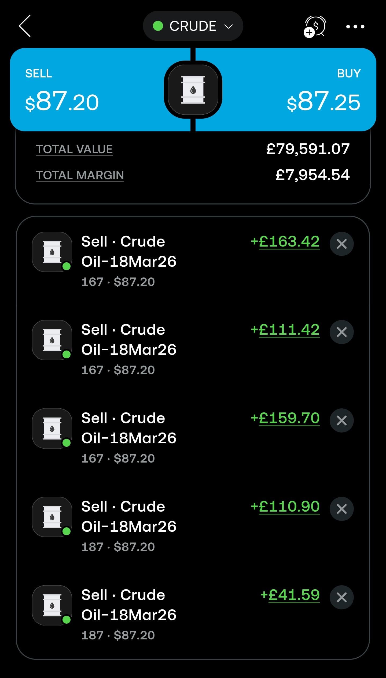Image resolution: width=386 pixels, height=678 pixels.
Task: Open the TOTAL VALUE info link
Action: point(74,149)
